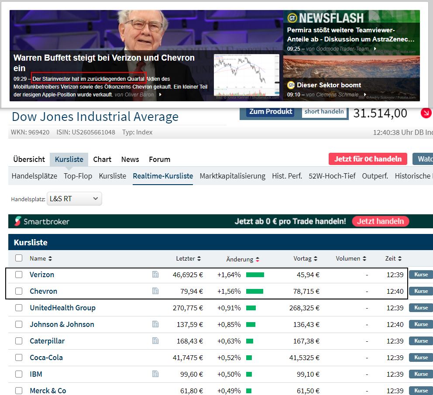Select the Handelsplätze sub-tab

pos(34,176)
